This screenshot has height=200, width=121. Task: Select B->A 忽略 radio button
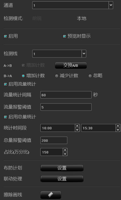90,76
